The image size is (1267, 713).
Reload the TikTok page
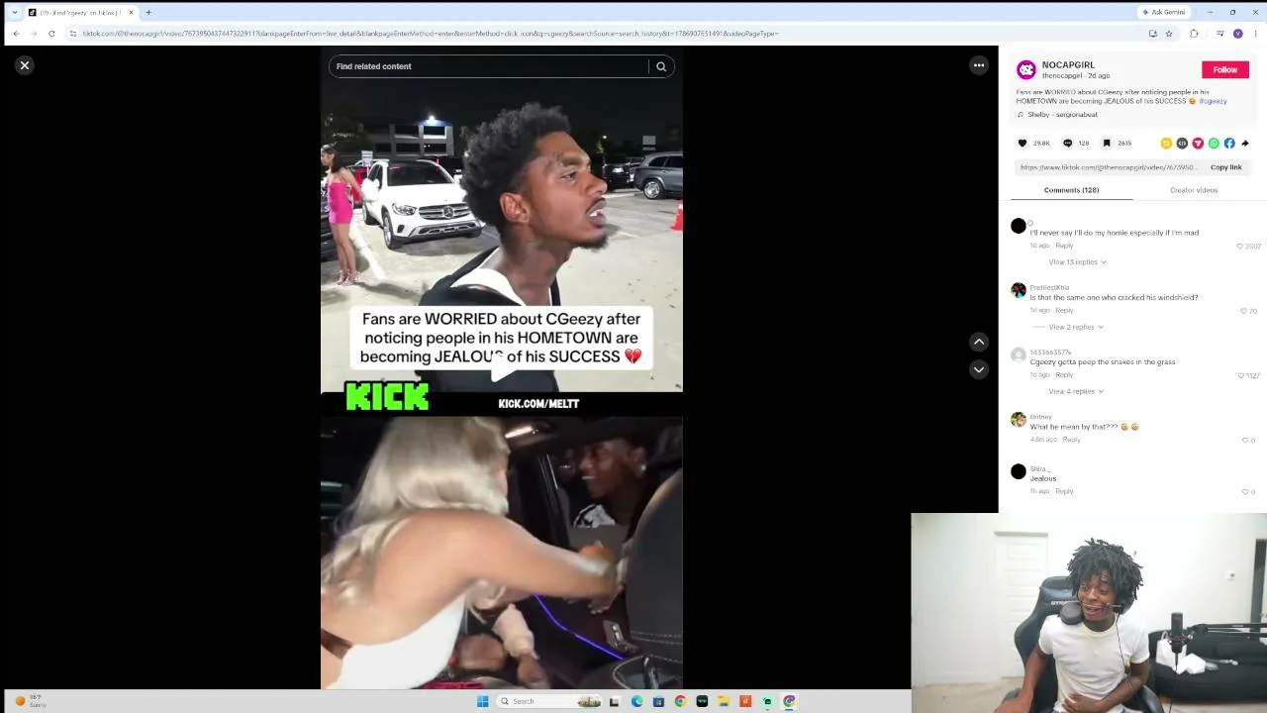(x=51, y=34)
